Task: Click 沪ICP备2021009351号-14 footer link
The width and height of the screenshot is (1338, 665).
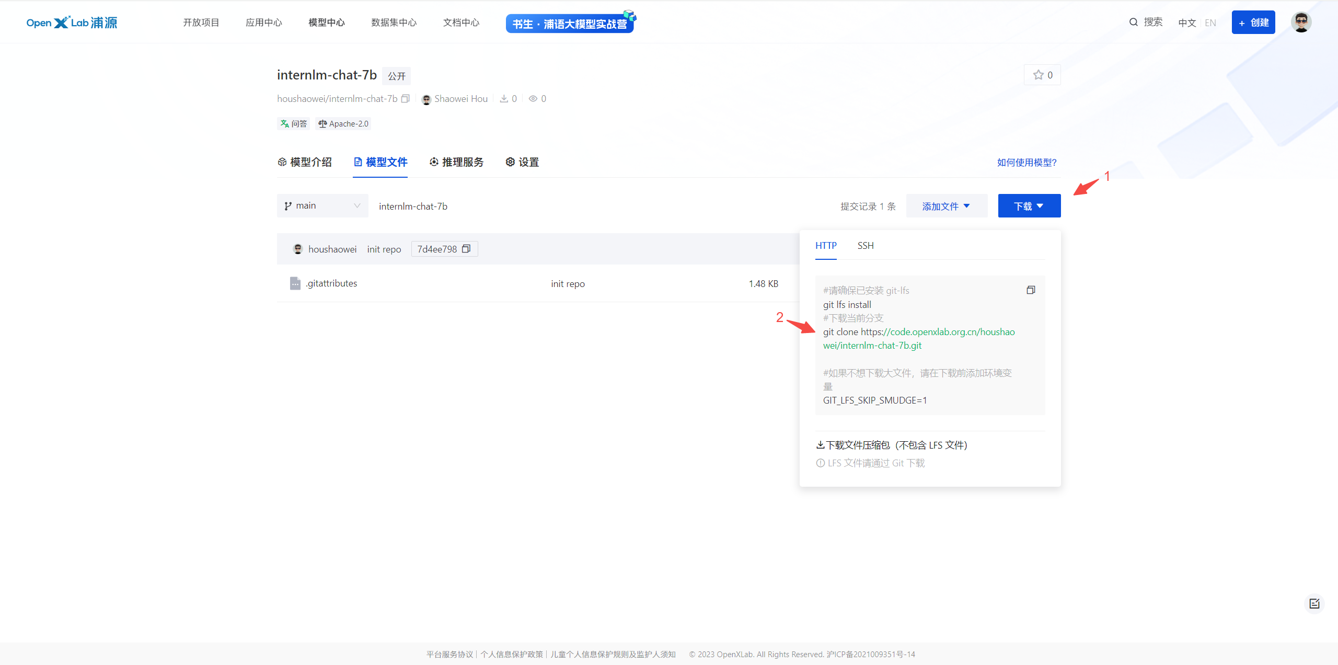Action: [x=871, y=655]
